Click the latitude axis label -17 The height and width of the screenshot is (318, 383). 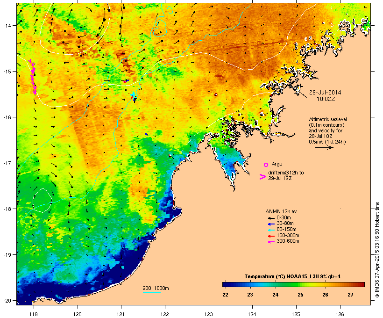click(x=7, y=163)
